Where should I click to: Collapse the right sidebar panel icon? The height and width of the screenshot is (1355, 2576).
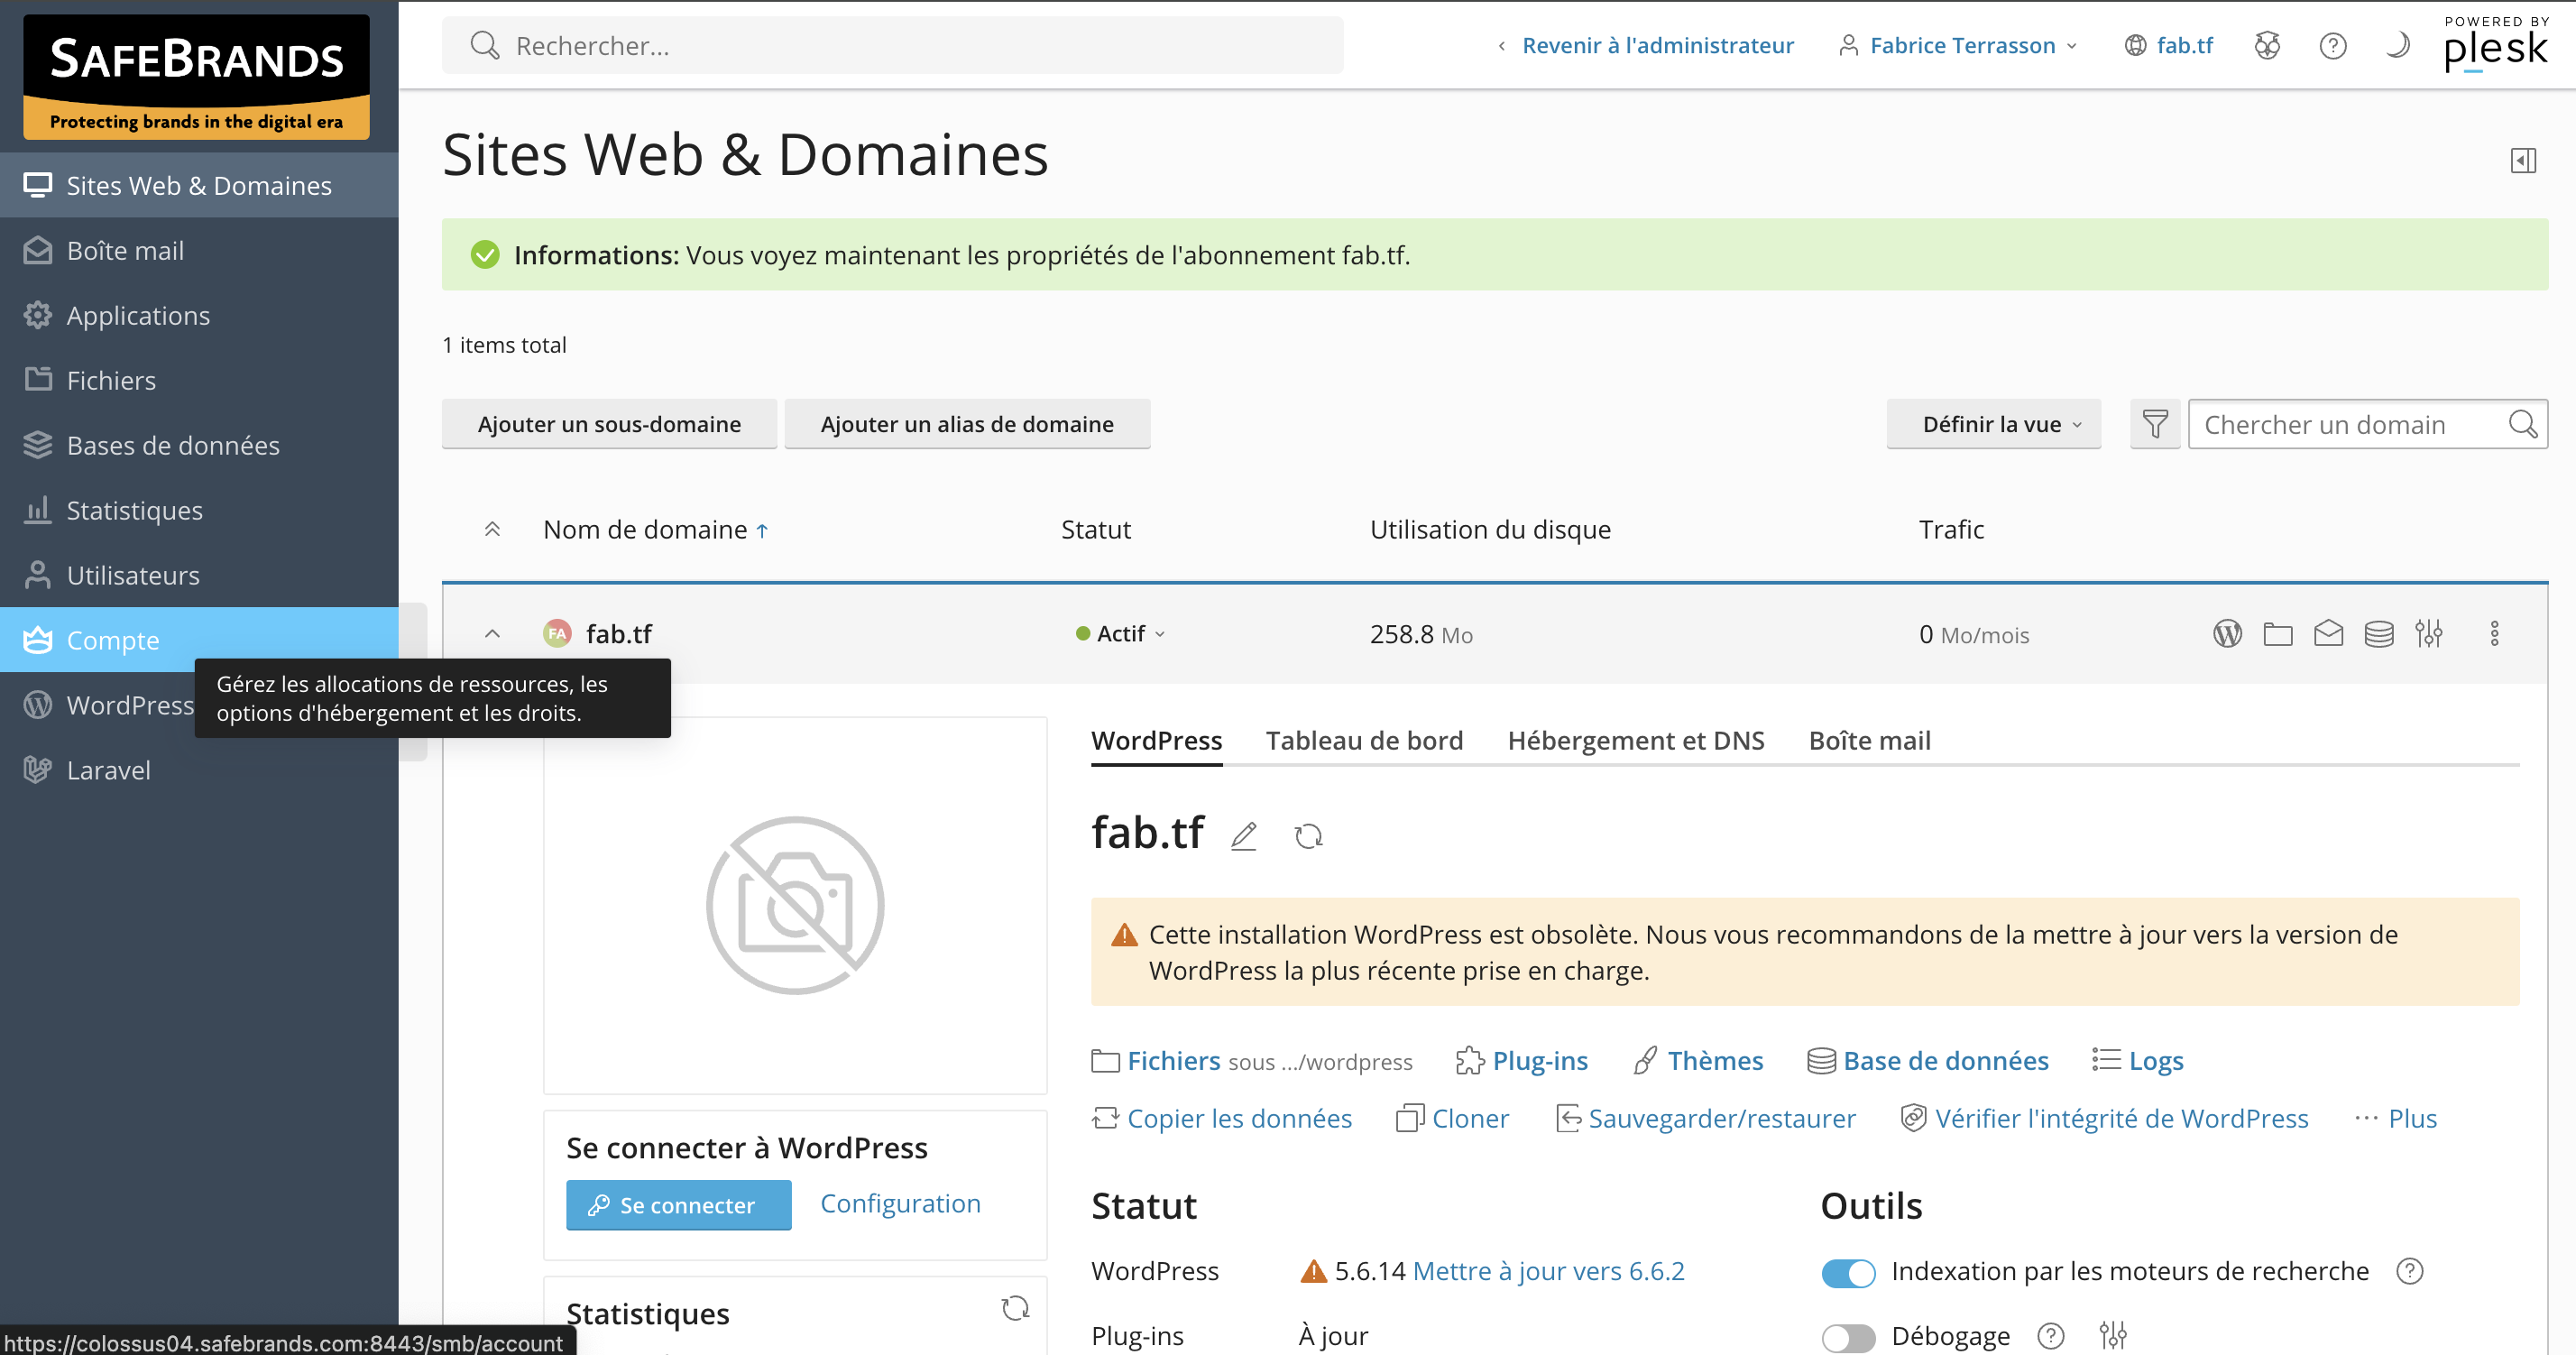[x=2523, y=160]
